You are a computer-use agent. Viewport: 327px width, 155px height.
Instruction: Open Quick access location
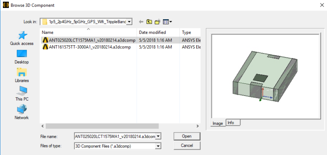point(22,38)
